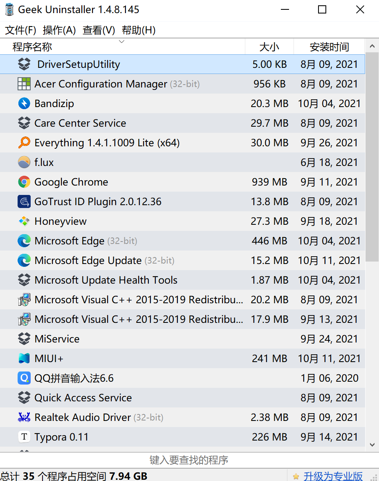Click the 升级为专业版 link
Viewport: 379px width, 481px height.
click(333, 476)
